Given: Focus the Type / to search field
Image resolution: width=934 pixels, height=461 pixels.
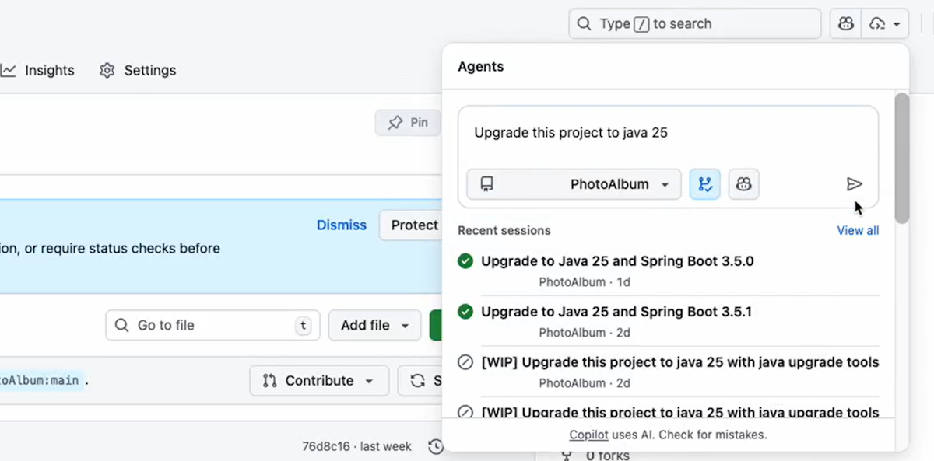Looking at the screenshot, I should [x=694, y=24].
